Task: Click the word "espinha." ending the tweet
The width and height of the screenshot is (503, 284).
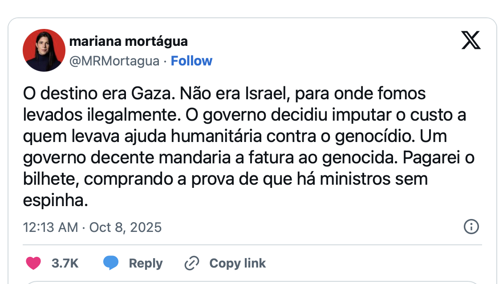Action: pyautogui.click(x=53, y=200)
